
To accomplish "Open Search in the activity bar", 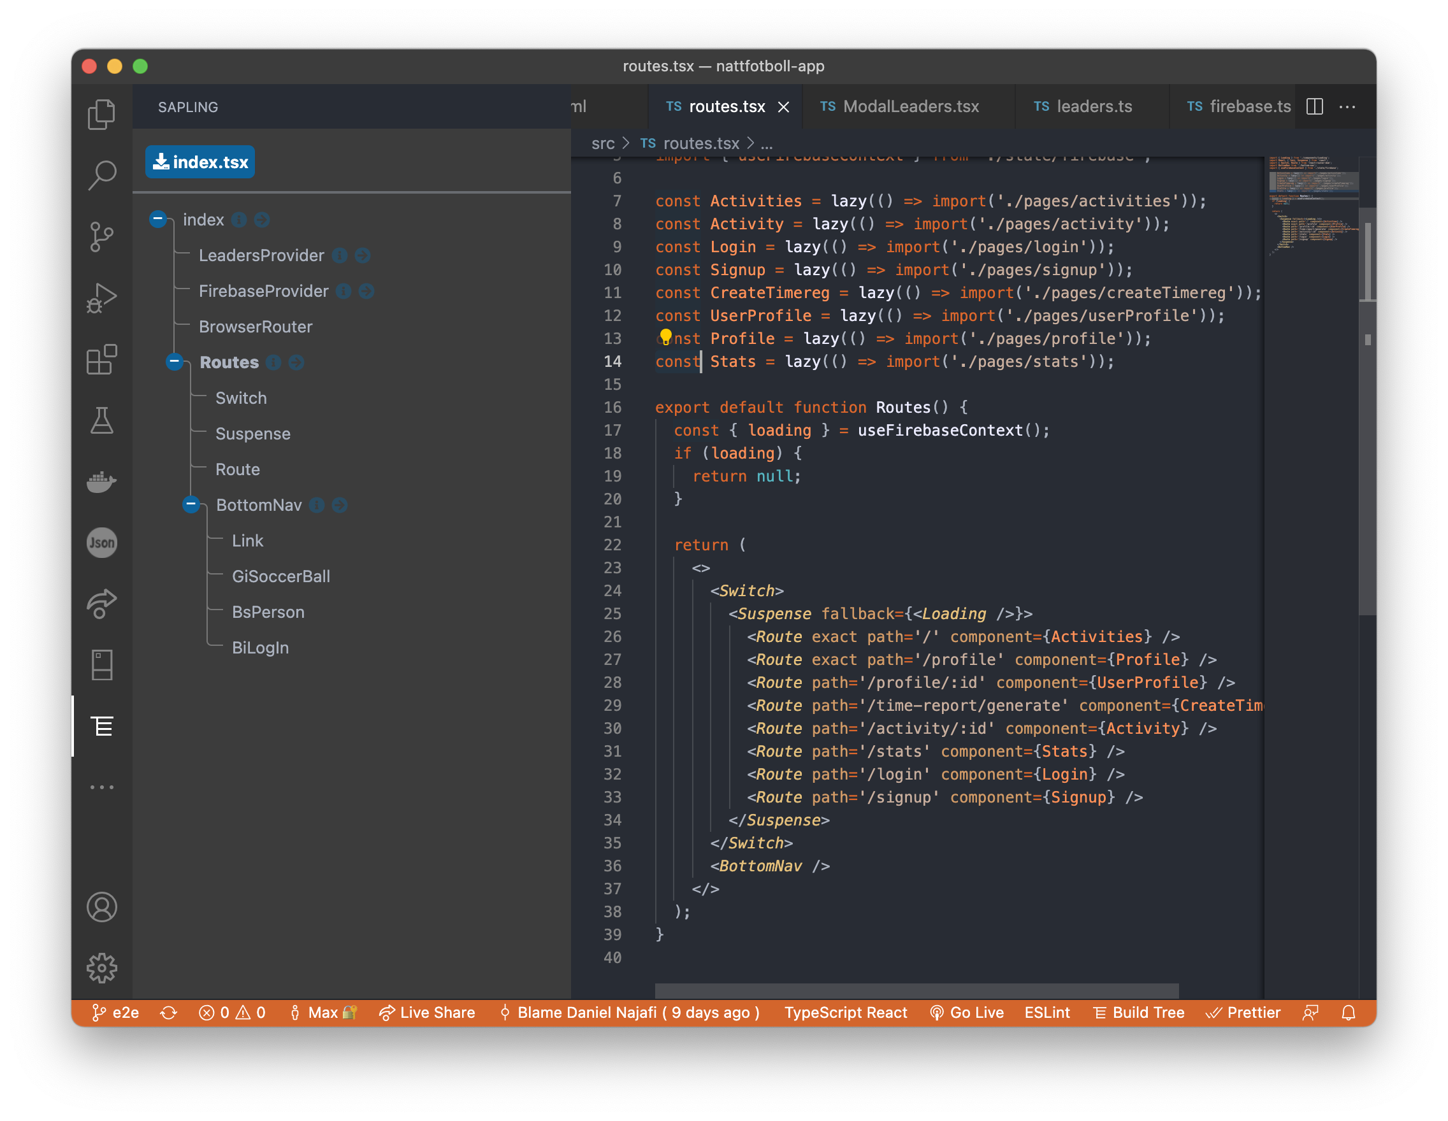I will [101, 175].
